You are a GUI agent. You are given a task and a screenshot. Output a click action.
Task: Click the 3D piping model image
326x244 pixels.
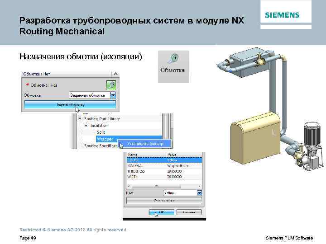[270, 108]
